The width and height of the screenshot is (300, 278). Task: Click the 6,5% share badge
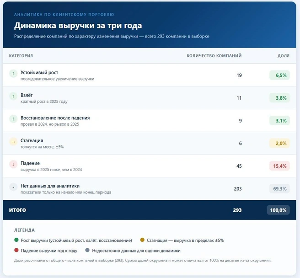(x=279, y=75)
